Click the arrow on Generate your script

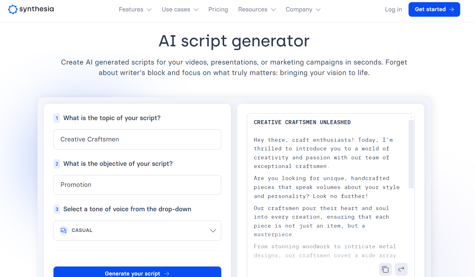[x=167, y=274]
